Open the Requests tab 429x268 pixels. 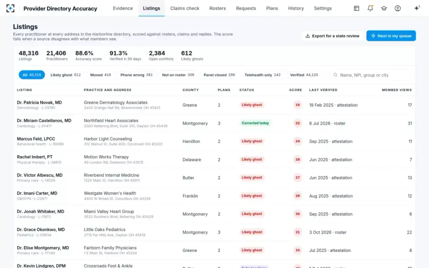pyautogui.click(x=246, y=8)
